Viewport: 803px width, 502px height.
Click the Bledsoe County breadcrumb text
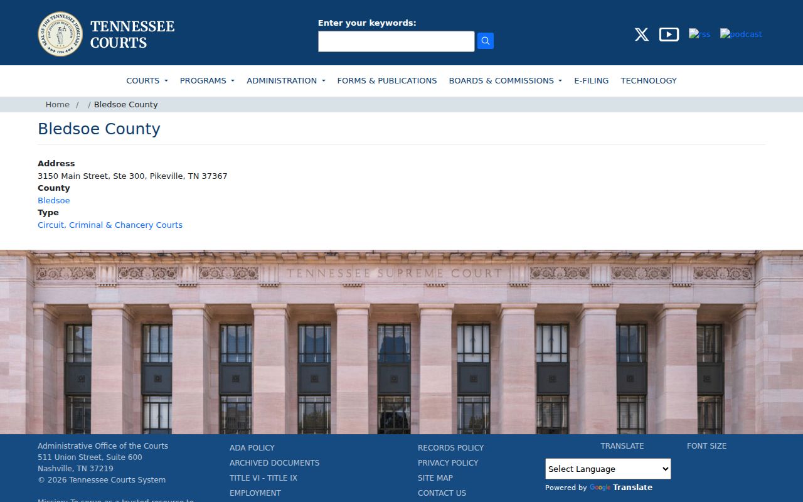(126, 105)
